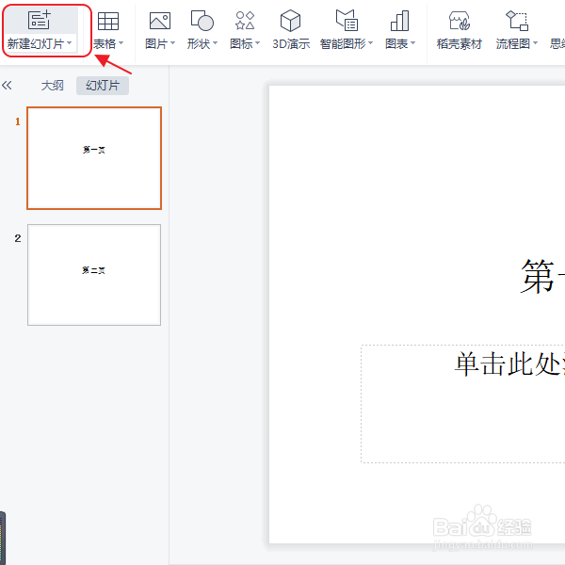Click the Icons (图标) library icon
Screen dimensions: 565x565
[x=245, y=21]
